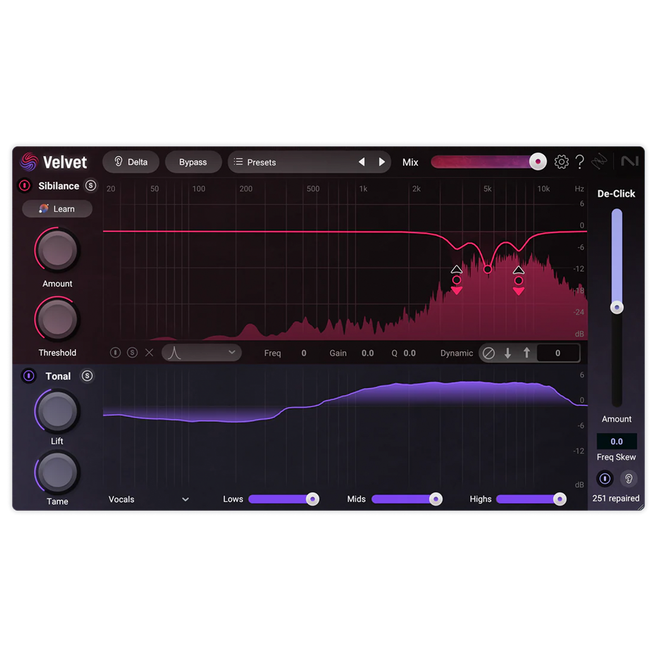Remove the selected band with the X icon
Viewport: 657px width, 657px height.
tap(149, 352)
